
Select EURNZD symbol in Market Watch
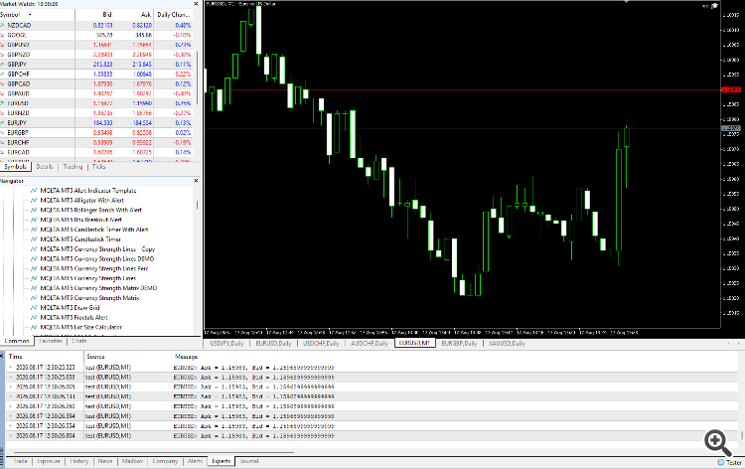(x=18, y=113)
